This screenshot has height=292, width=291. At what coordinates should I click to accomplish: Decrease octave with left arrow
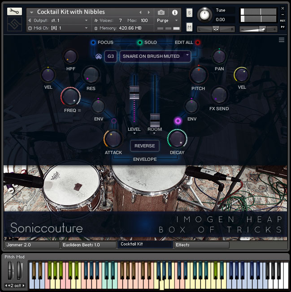pyautogui.click(x=6, y=285)
